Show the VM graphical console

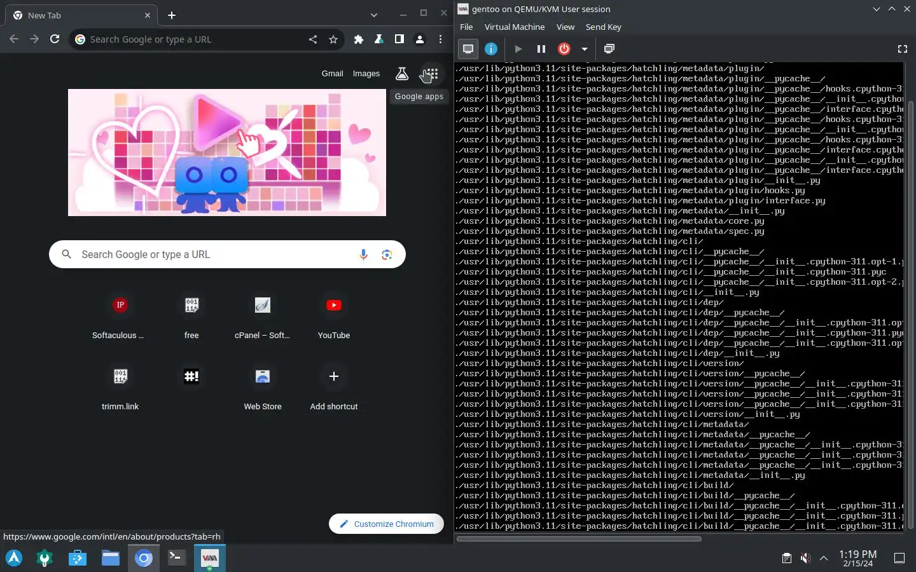[x=468, y=49]
